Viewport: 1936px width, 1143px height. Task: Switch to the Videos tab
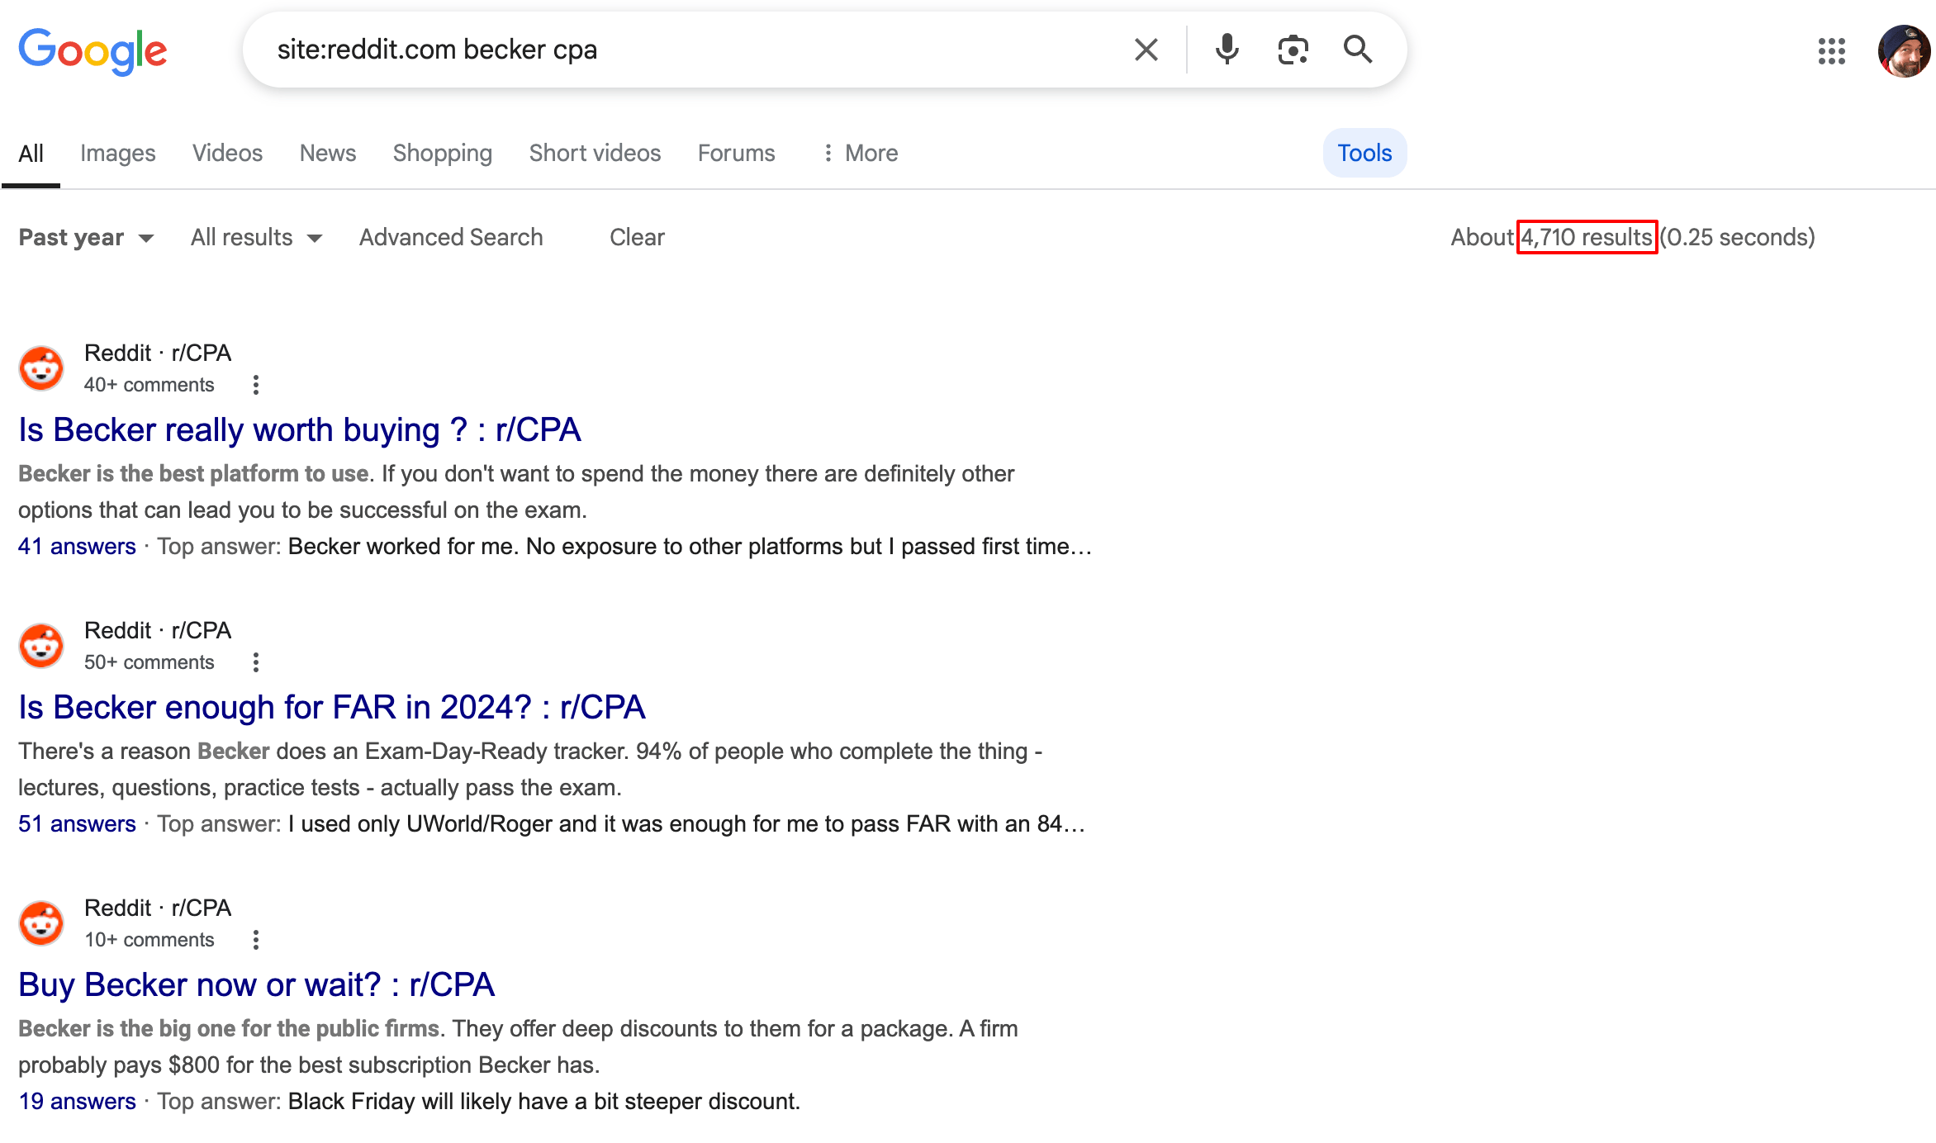coord(227,154)
